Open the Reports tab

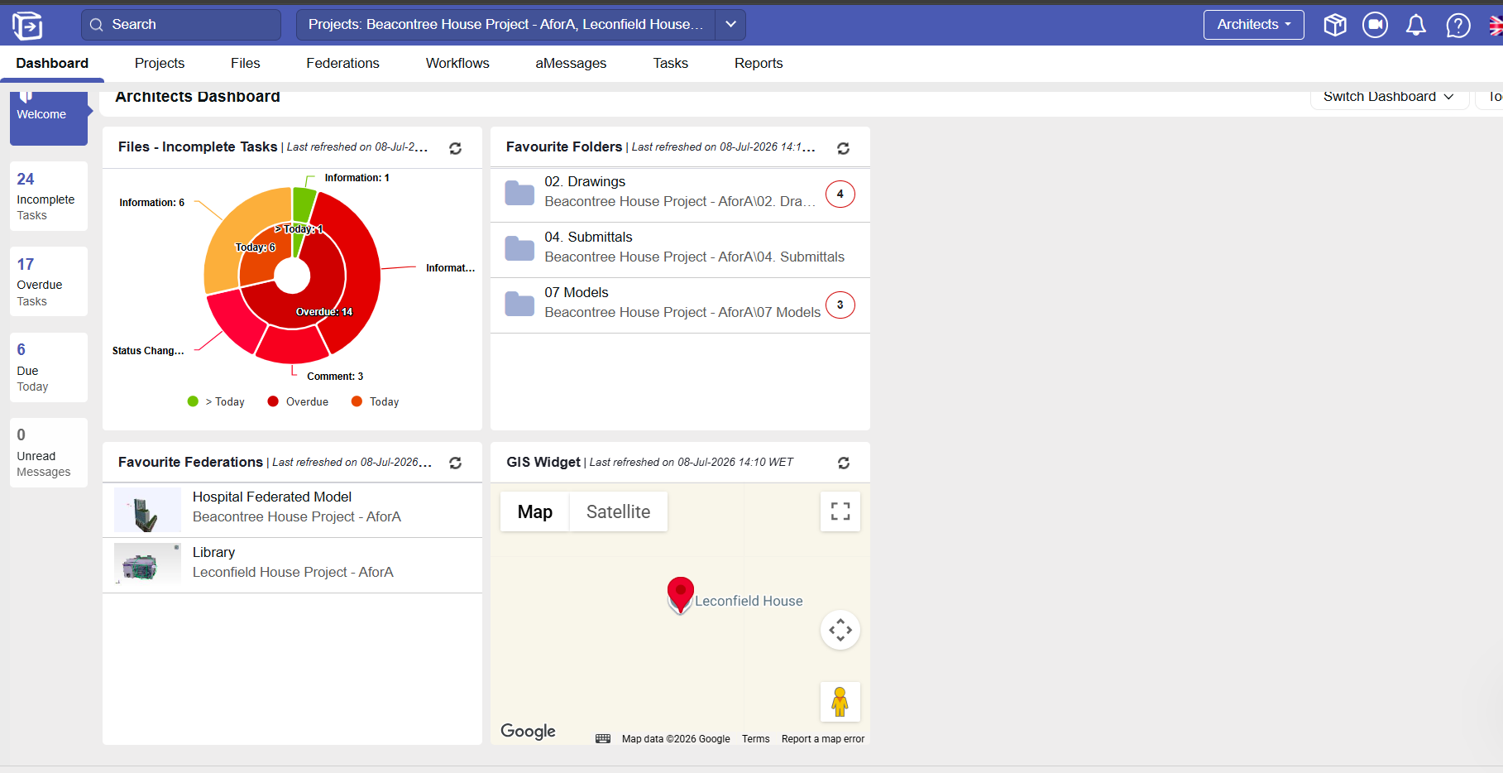tap(759, 63)
